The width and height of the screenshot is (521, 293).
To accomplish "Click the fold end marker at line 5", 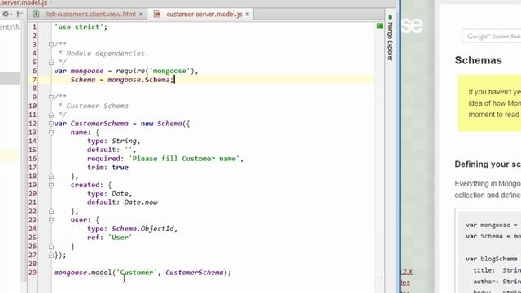I will pyautogui.click(x=51, y=62).
